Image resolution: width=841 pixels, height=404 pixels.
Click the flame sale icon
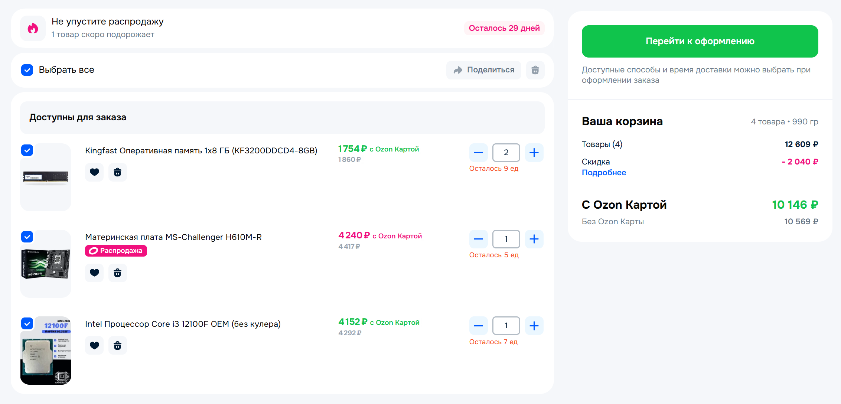click(33, 28)
